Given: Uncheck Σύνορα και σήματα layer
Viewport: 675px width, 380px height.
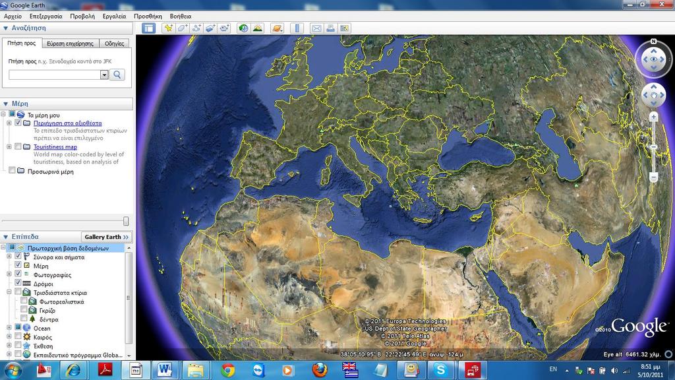Looking at the screenshot, I should pyautogui.click(x=18, y=256).
